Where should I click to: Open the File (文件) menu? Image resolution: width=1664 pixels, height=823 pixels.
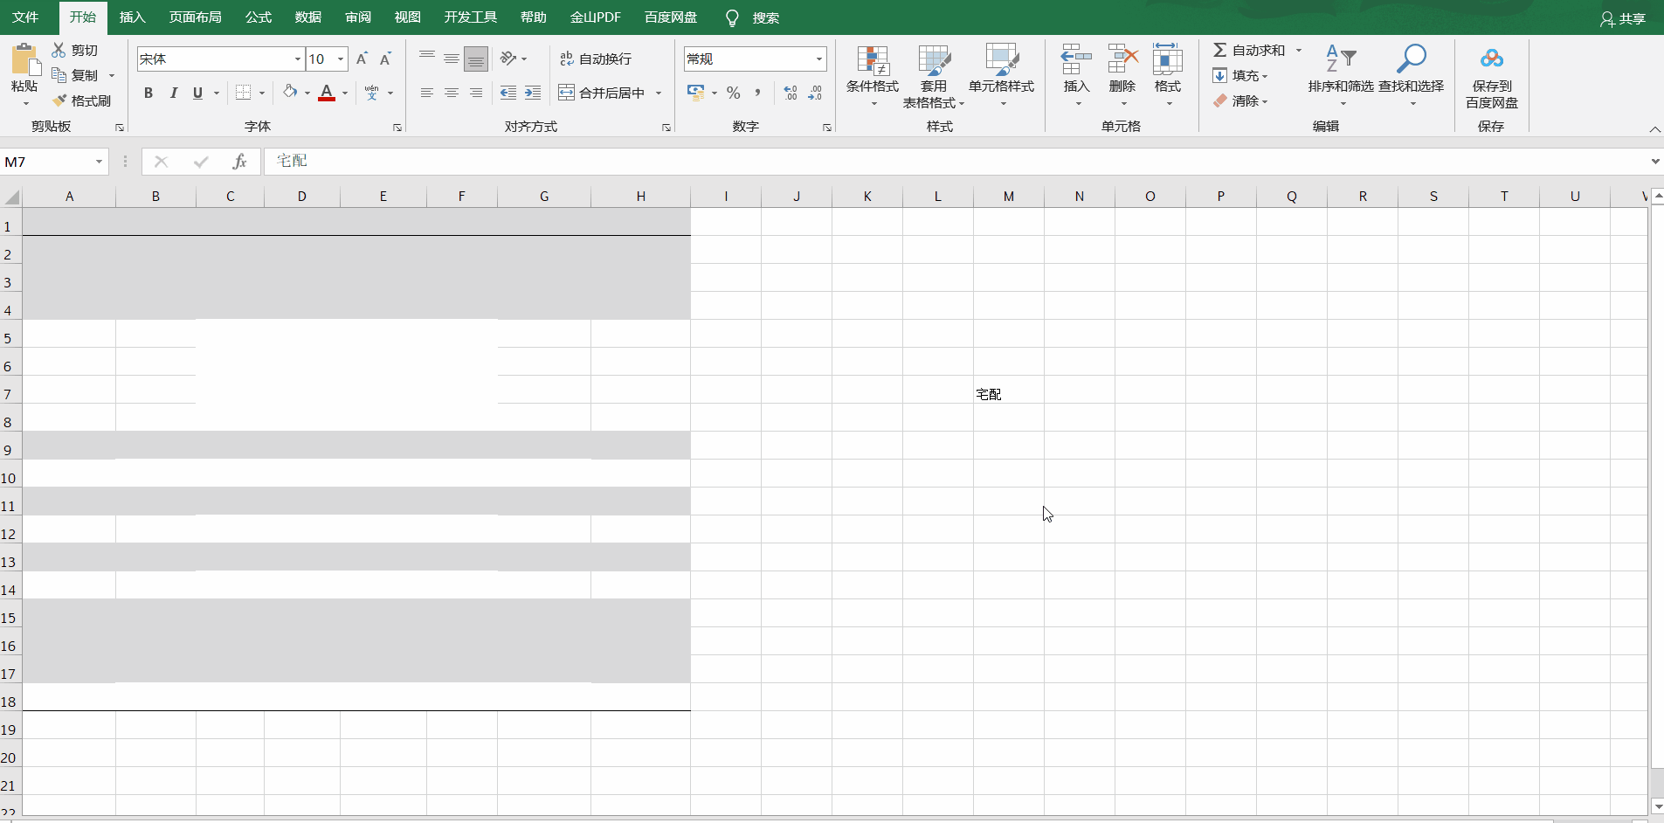[x=25, y=17]
